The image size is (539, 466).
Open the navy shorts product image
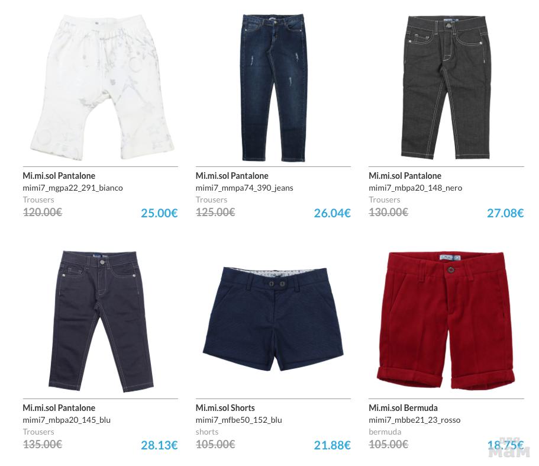273,319
